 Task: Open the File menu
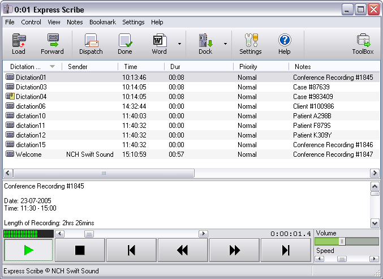coord(10,22)
